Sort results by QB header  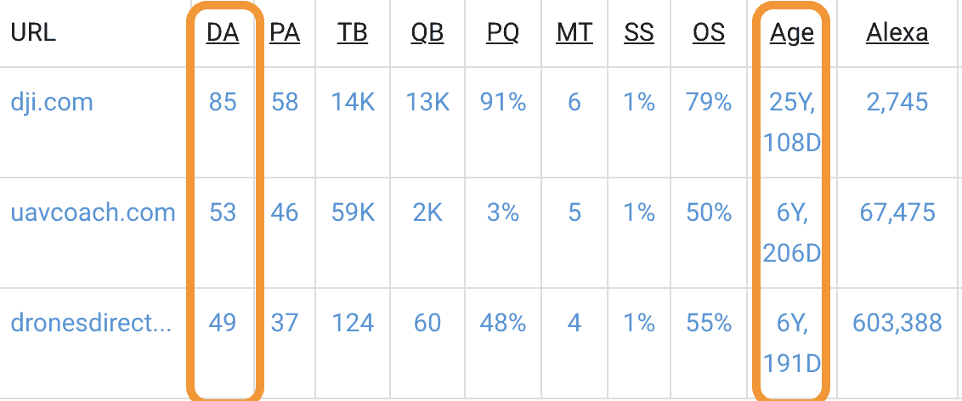click(x=427, y=33)
